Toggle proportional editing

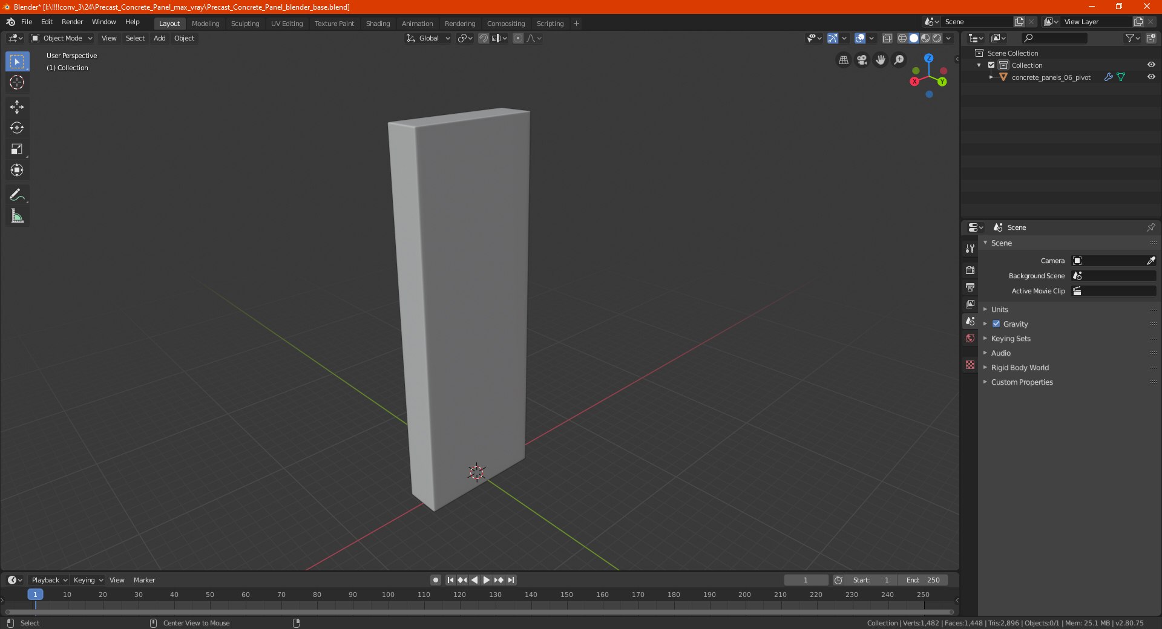(x=518, y=38)
